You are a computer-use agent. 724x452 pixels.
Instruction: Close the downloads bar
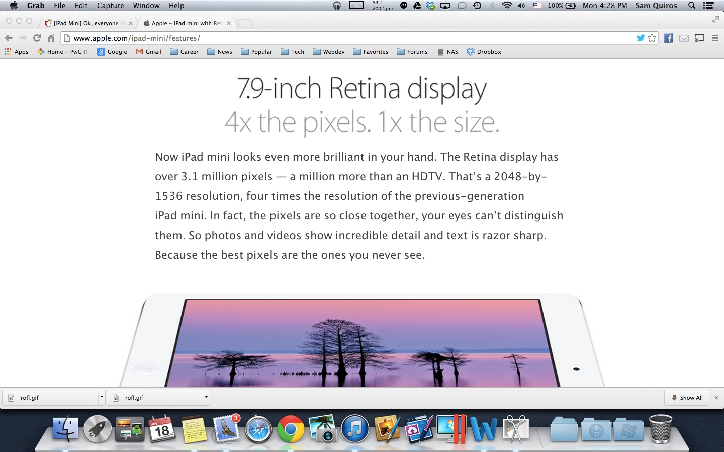click(716, 397)
